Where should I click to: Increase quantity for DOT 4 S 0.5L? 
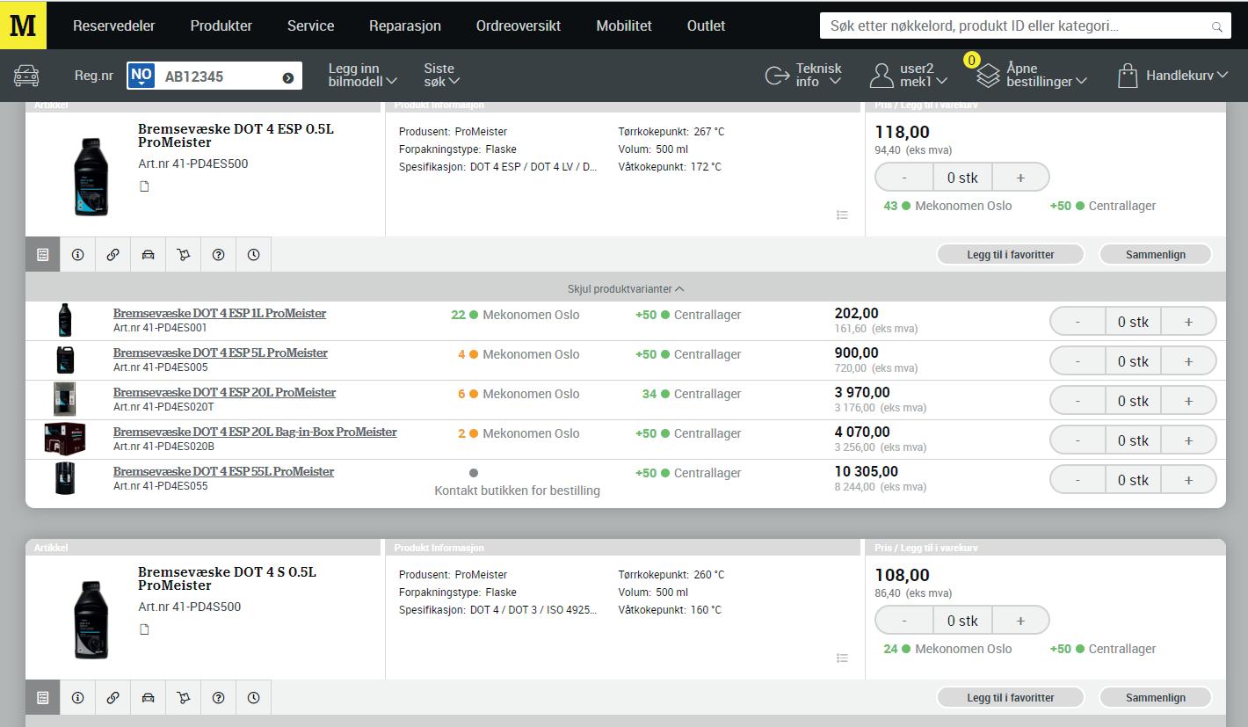point(1020,621)
